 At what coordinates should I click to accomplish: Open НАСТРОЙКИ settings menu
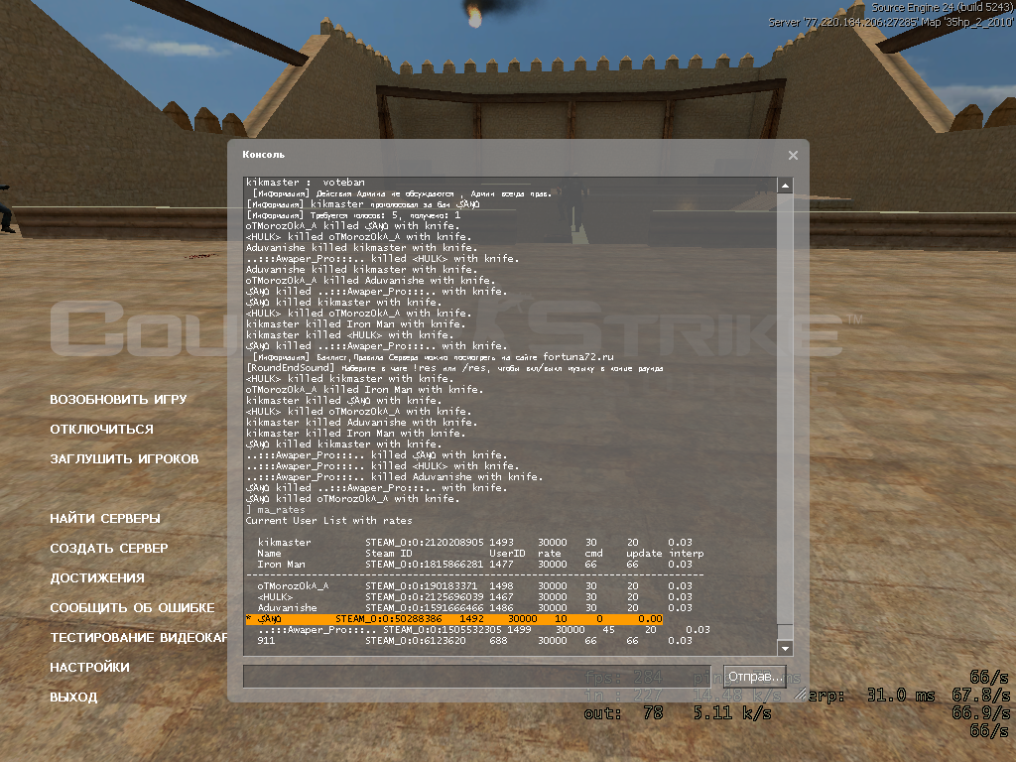[x=89, y=668]
